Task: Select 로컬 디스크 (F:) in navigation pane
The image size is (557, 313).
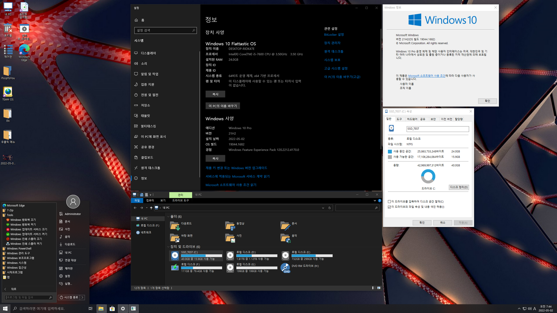Action: (148, 225)
